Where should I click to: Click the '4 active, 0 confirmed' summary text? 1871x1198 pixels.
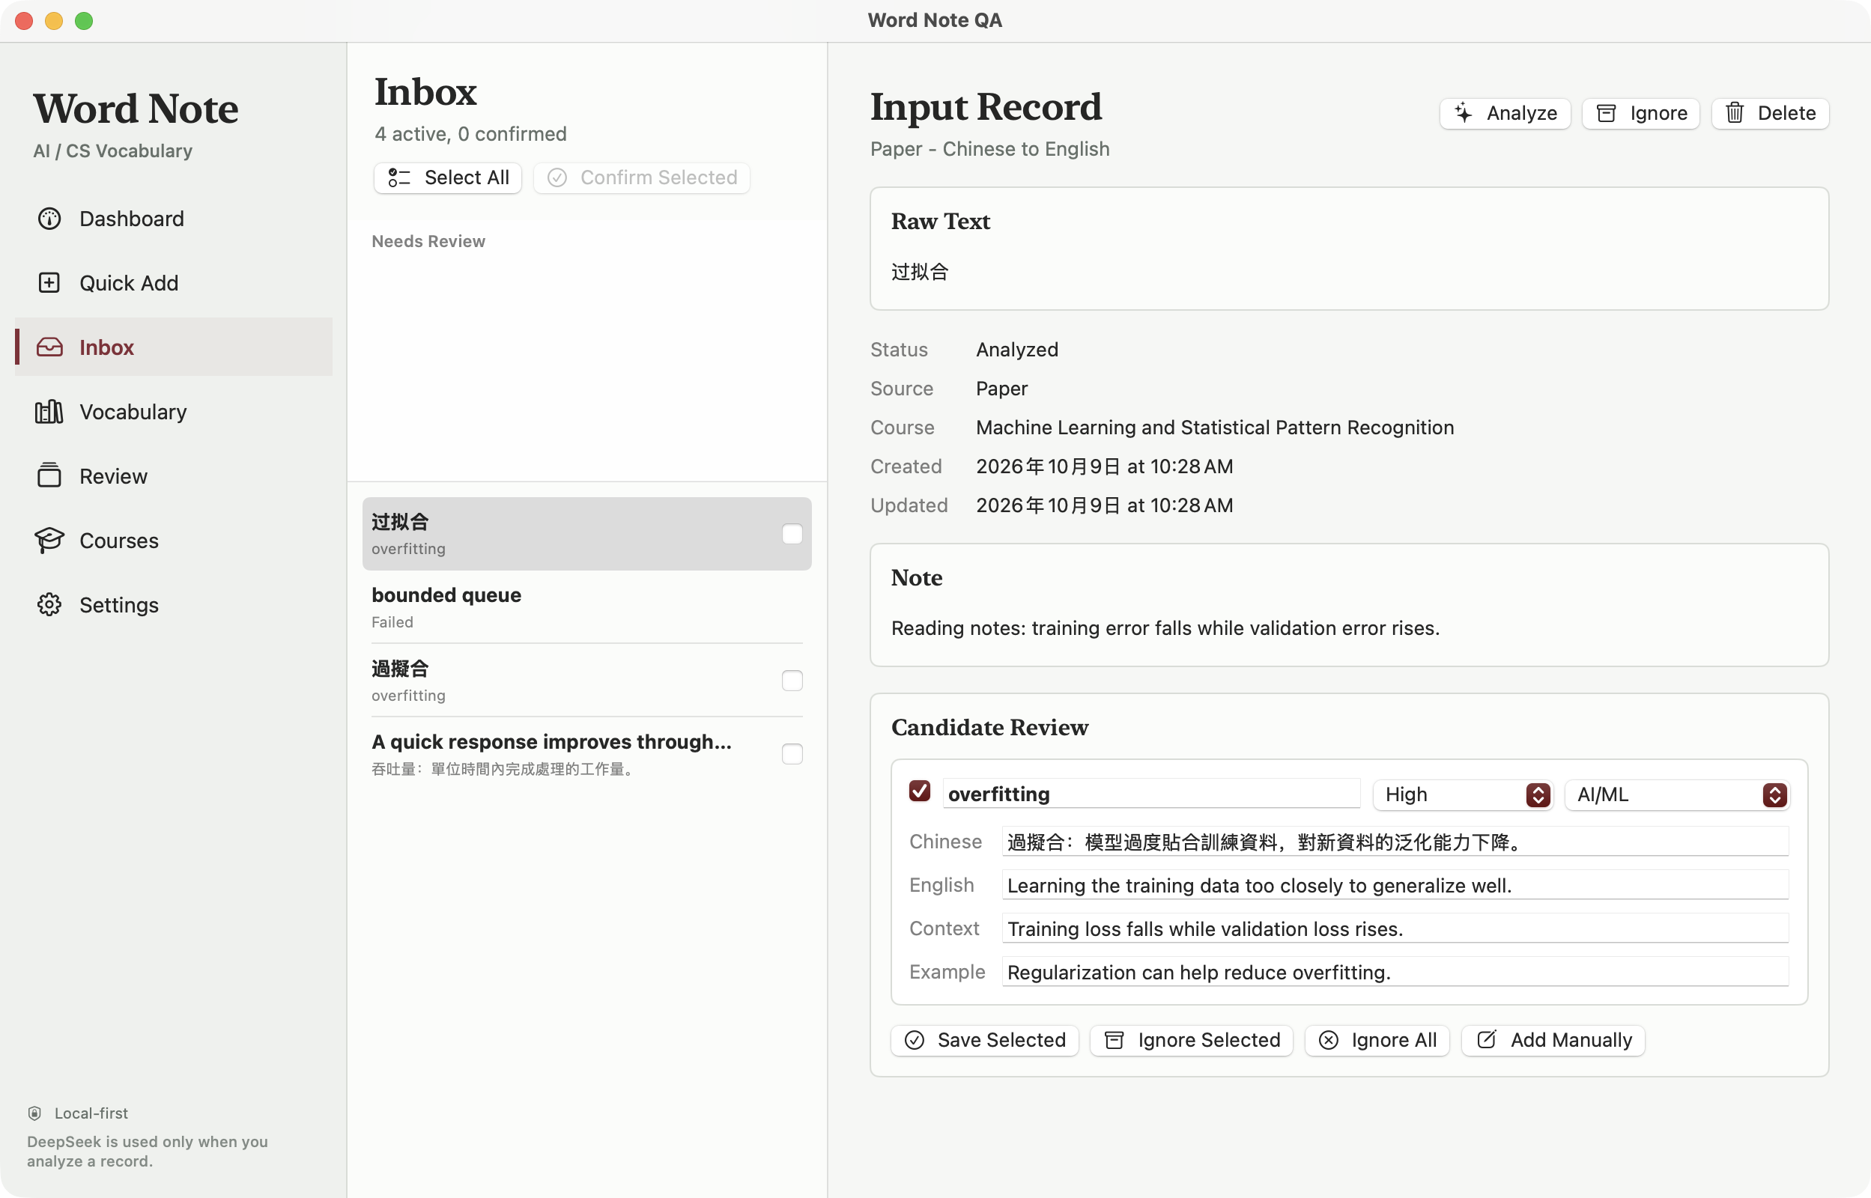pyautogui.click(x=470, y=135)
